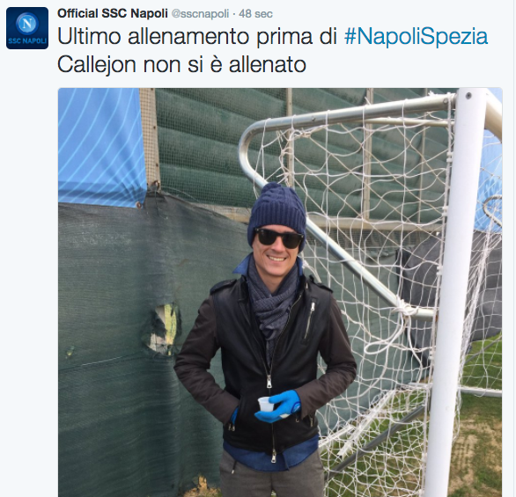Image resolution: width=516 pixels, height=497 pixels.
Task: Click the N crest inside the avatar
Action: [x=27, y=24]
